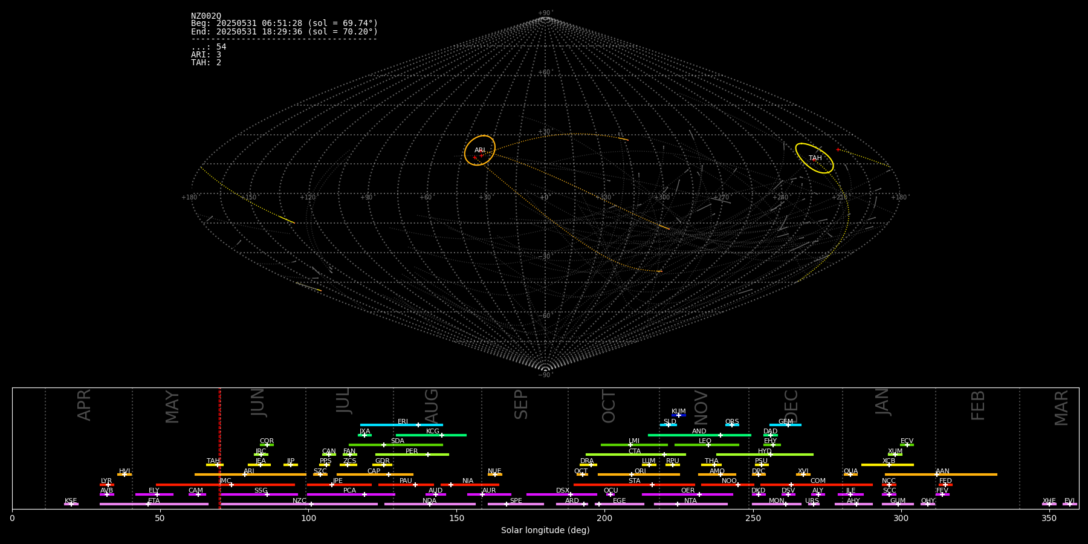Click the EVI shower label in the timeline

click(1069, 501)
